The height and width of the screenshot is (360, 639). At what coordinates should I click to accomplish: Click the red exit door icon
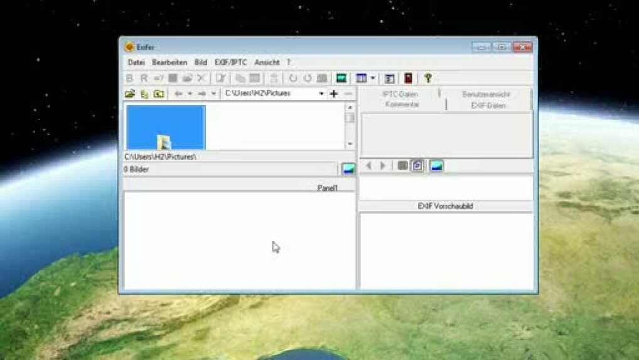coord(408,78)
